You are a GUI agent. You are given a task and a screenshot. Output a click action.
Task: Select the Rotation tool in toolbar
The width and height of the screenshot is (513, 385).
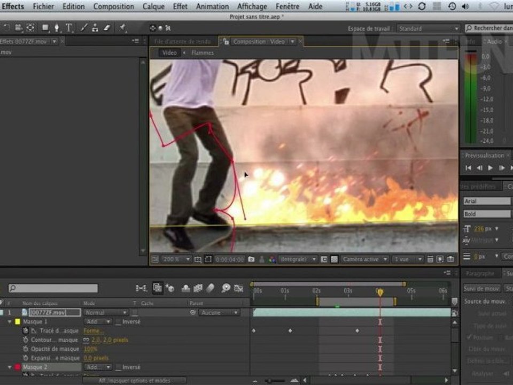pyautogui.click(x=6, y=28)
